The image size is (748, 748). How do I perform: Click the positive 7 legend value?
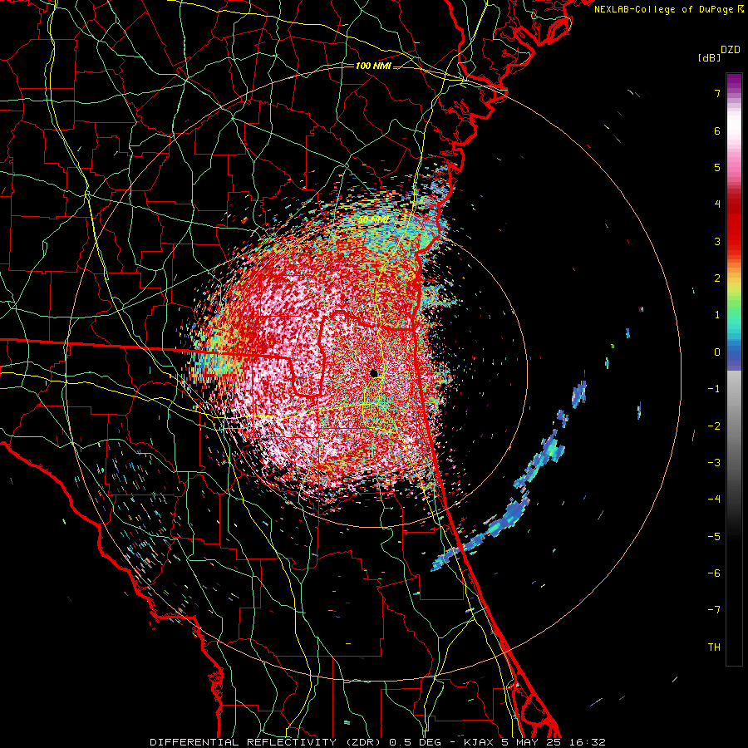(x=717, y=93)
